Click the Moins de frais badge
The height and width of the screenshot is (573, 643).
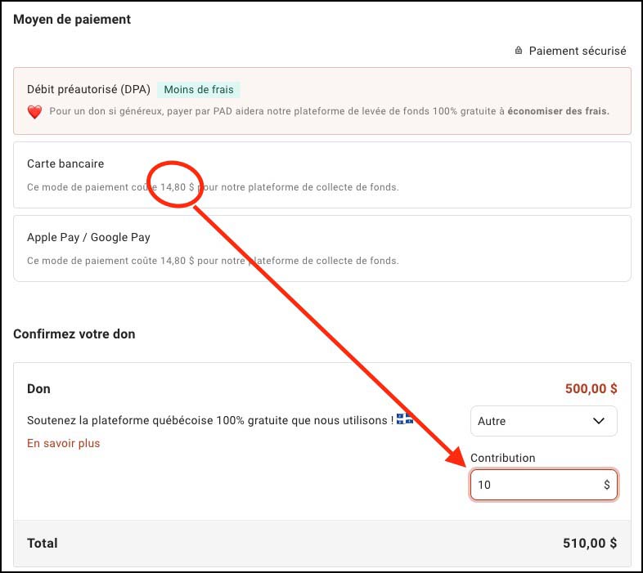[199, 89]
